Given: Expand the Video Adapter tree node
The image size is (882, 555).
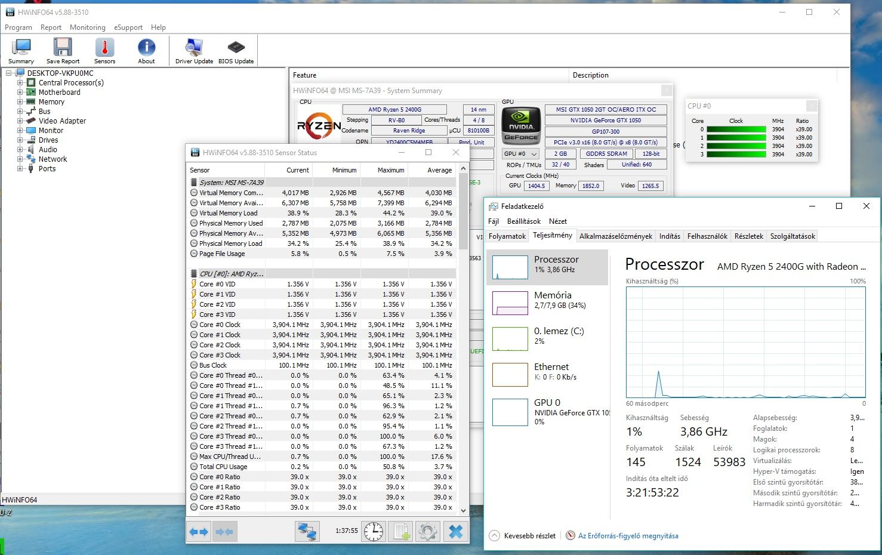Looking at the screenshot, I should (20, 121).
